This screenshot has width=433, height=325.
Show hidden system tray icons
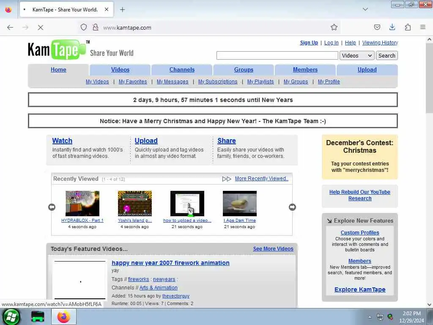click(x=370, y=317)
